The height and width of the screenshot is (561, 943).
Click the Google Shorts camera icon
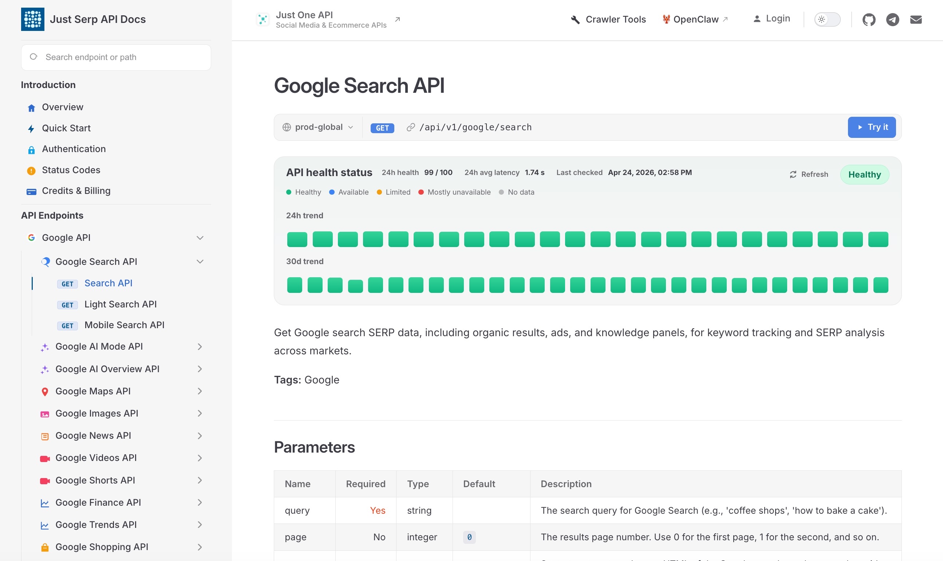45,481
